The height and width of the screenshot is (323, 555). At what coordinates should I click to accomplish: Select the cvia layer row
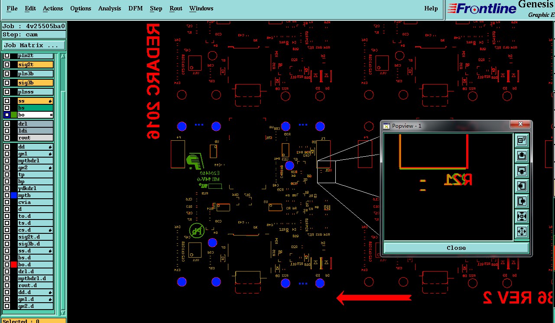(35, 202)
